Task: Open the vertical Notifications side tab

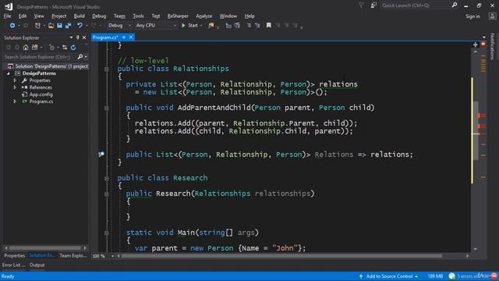Action: (x=492, y=47)
